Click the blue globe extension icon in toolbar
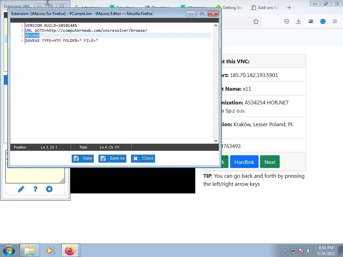The image size is (343, 257). [323, 21]
